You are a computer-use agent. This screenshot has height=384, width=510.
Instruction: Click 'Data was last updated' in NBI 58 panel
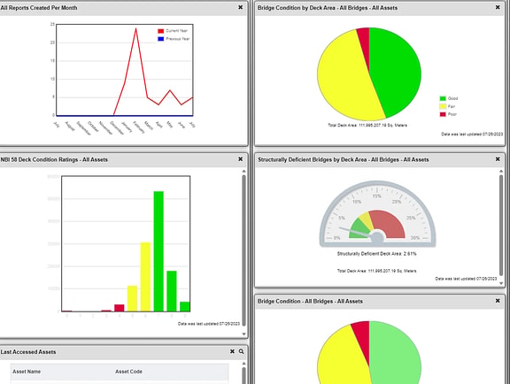pos(209,324)
